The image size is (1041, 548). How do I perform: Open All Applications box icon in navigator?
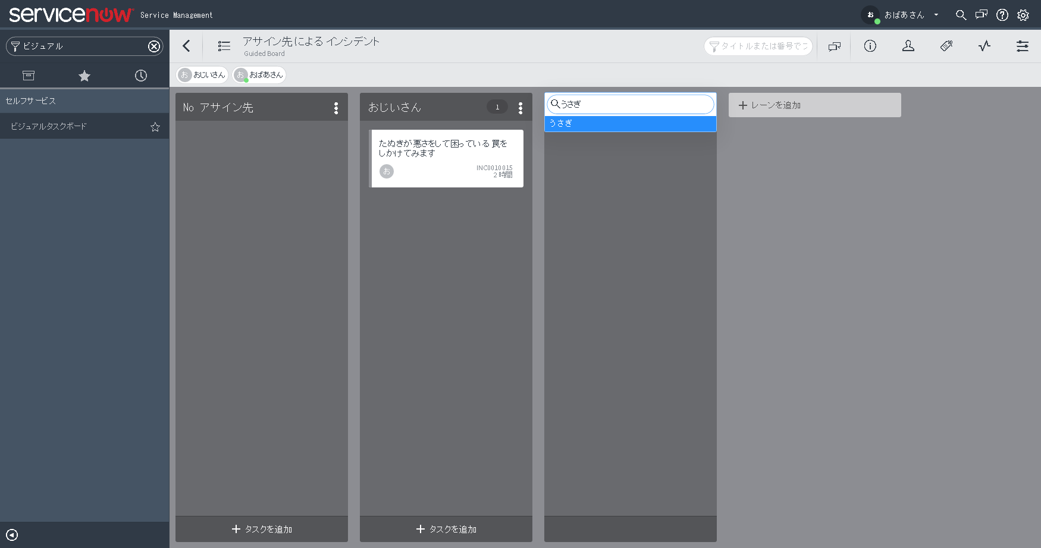[28, 76]
